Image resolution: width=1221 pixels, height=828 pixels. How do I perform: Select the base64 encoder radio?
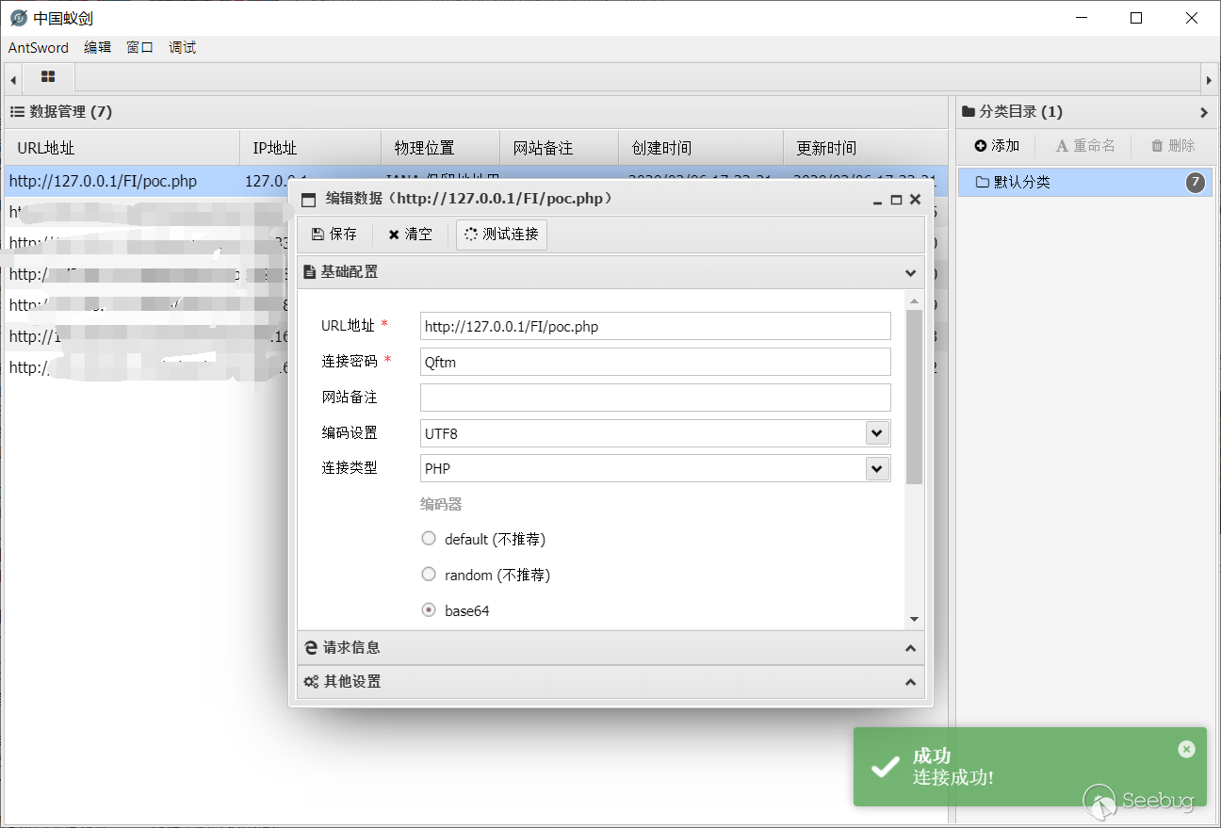[429, 610]
